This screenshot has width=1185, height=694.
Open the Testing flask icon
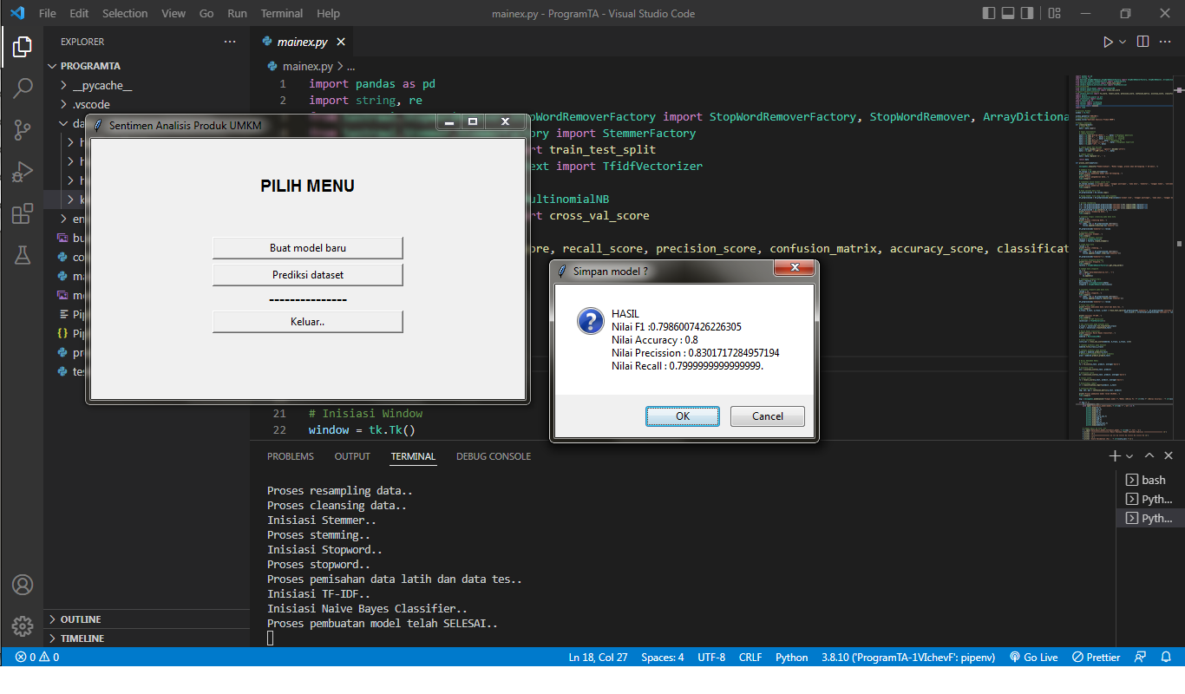click(23, 255)
